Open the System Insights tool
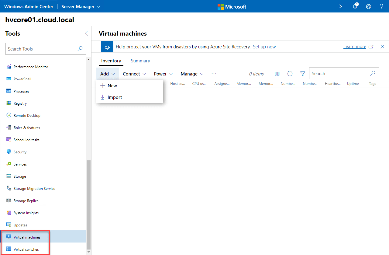 tap(43, 213)
